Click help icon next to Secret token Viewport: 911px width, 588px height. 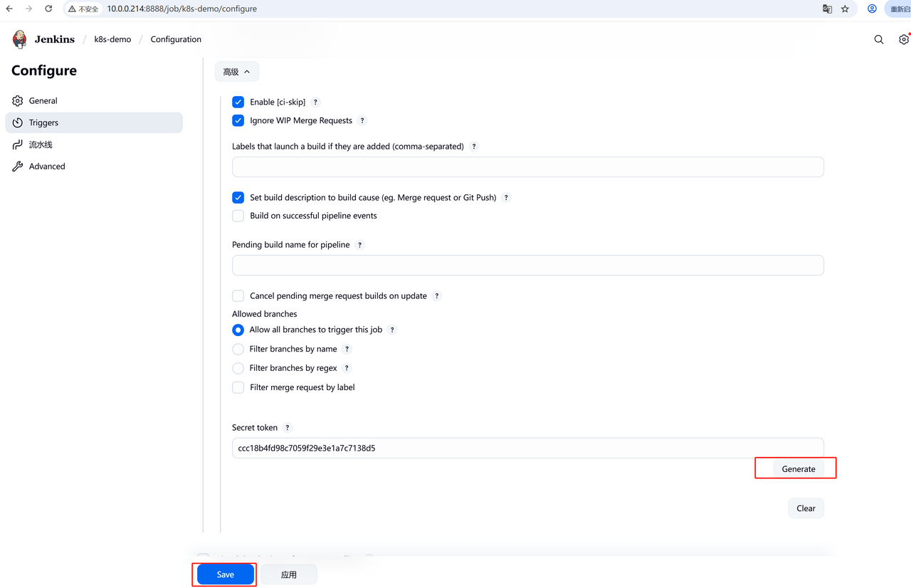point(288,428)
